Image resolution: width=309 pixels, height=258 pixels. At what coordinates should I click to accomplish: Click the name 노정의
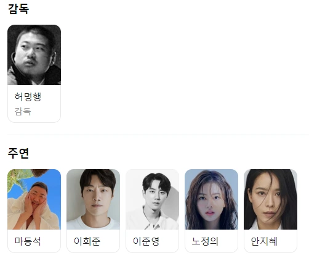(205, 241)
